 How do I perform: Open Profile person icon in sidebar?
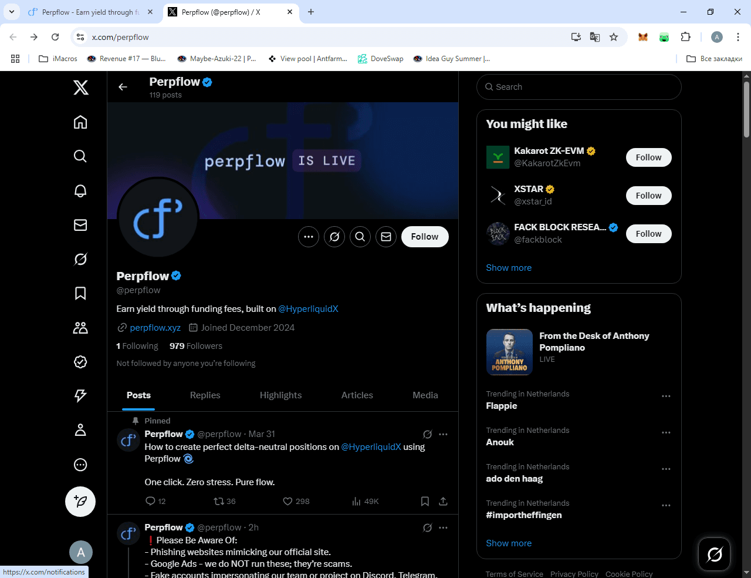[80, 431]
